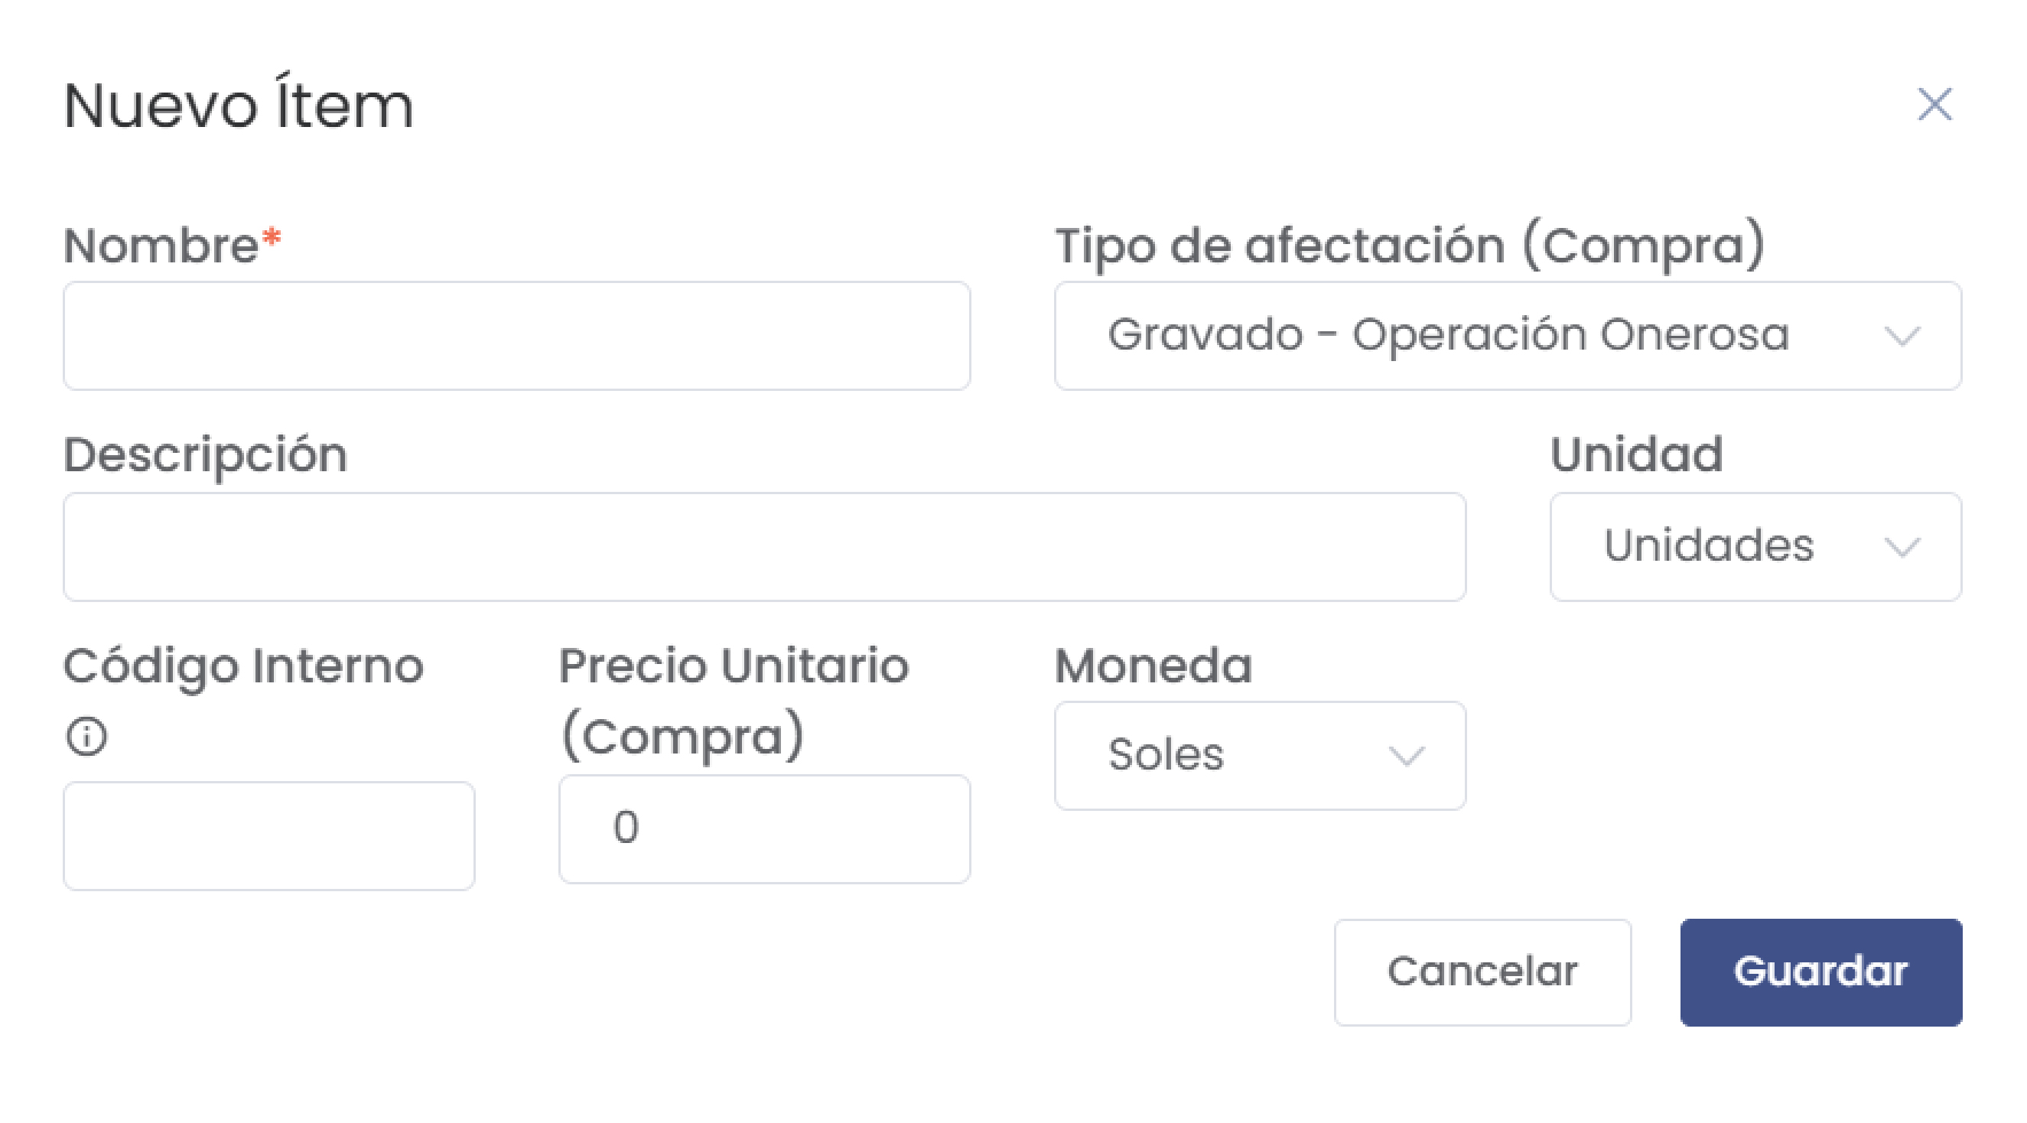Image resolution: width=2027 pixels, height=1123 pixels.
Task: Focus the Nombre text field
Action: 516,336
